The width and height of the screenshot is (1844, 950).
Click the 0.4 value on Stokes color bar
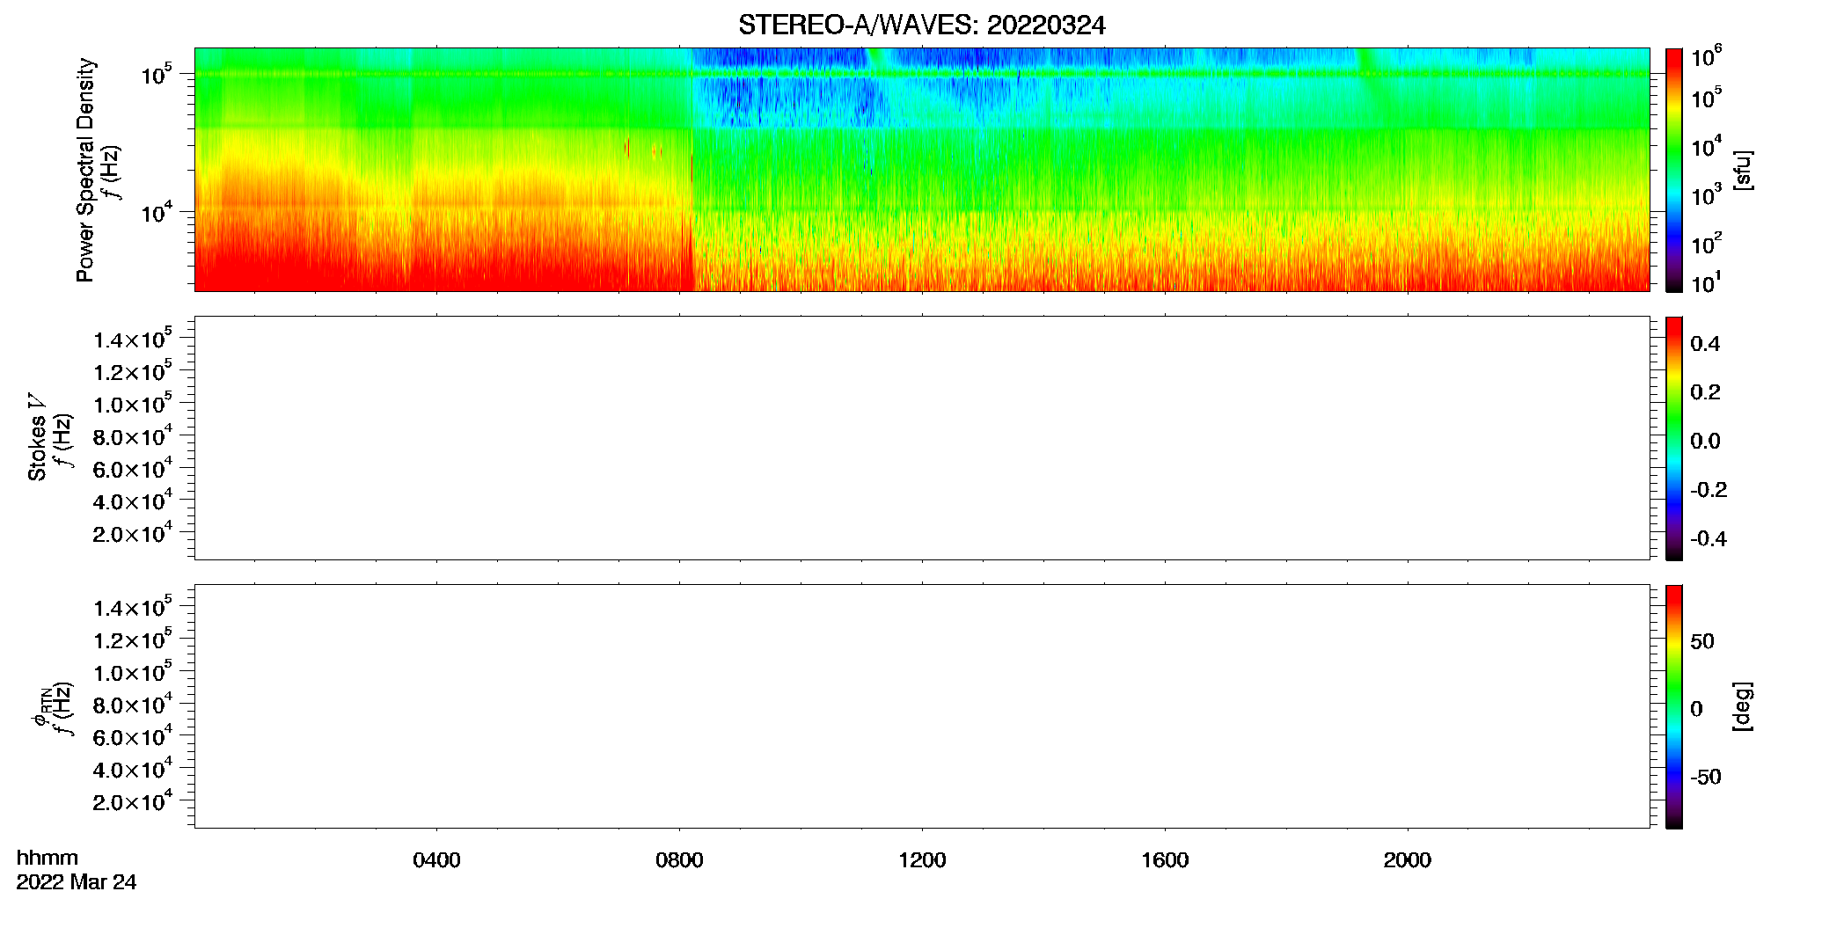(x=1705, y=344)
